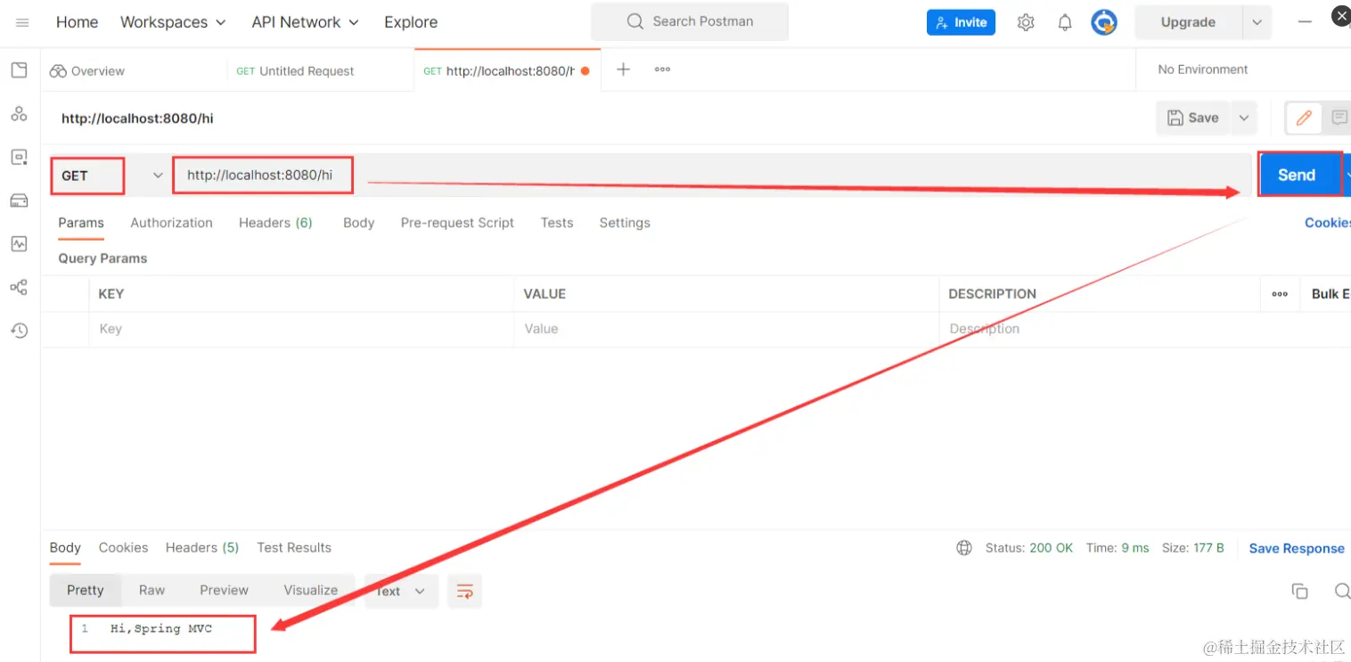1351x662 pixels.
Task: Open Monitors sidebar icon
Action: click(19, 243)
